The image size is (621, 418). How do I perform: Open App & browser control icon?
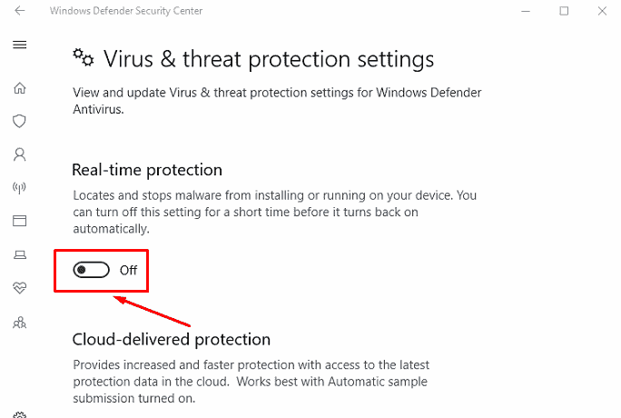19,221
